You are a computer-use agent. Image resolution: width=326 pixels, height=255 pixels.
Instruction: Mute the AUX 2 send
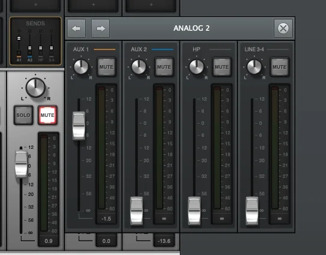(x=164, y=67)
